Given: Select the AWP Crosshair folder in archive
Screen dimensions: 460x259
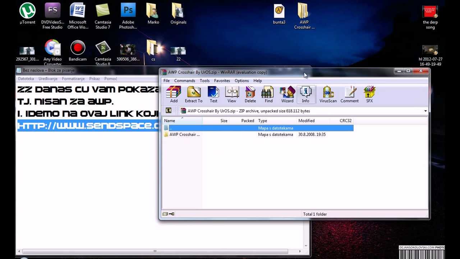Looking at the screenshot, I should click(184, 135).
